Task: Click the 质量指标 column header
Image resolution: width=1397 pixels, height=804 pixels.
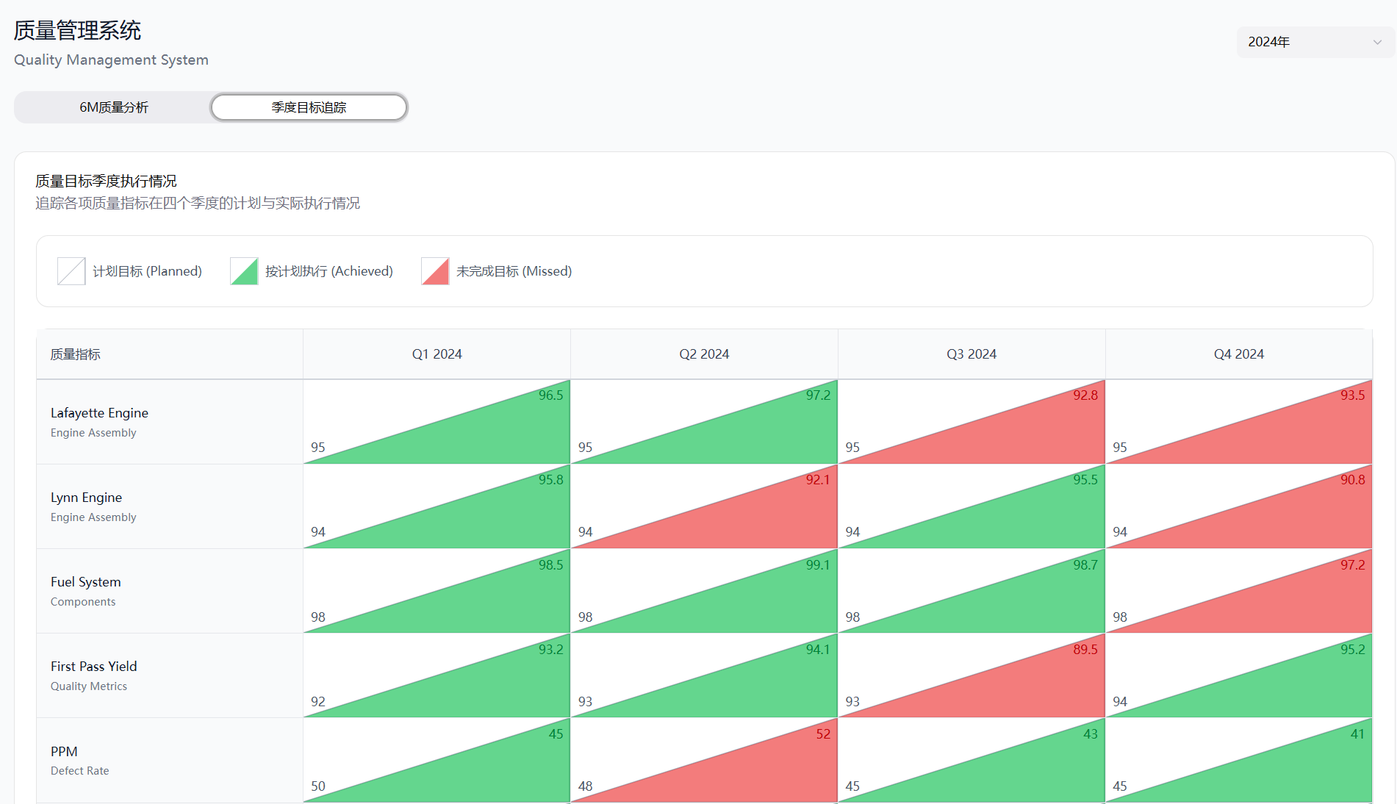Action: pos(76,354)
